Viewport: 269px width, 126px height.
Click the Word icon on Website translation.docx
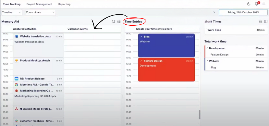16,36
